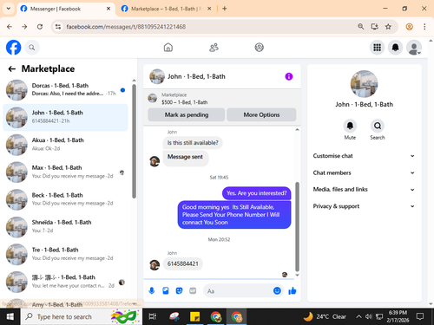Open the tab search dropdown arrow

pyautogui.click(x=9, y=9)
